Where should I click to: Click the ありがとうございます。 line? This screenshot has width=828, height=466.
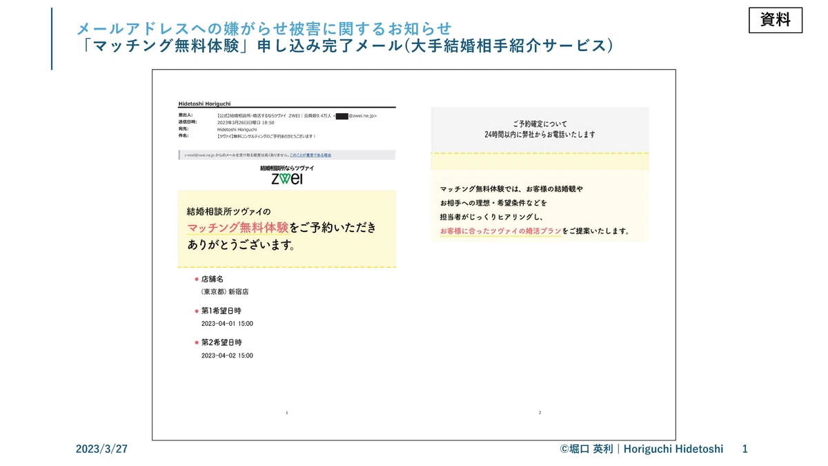(x=241, y=244)
